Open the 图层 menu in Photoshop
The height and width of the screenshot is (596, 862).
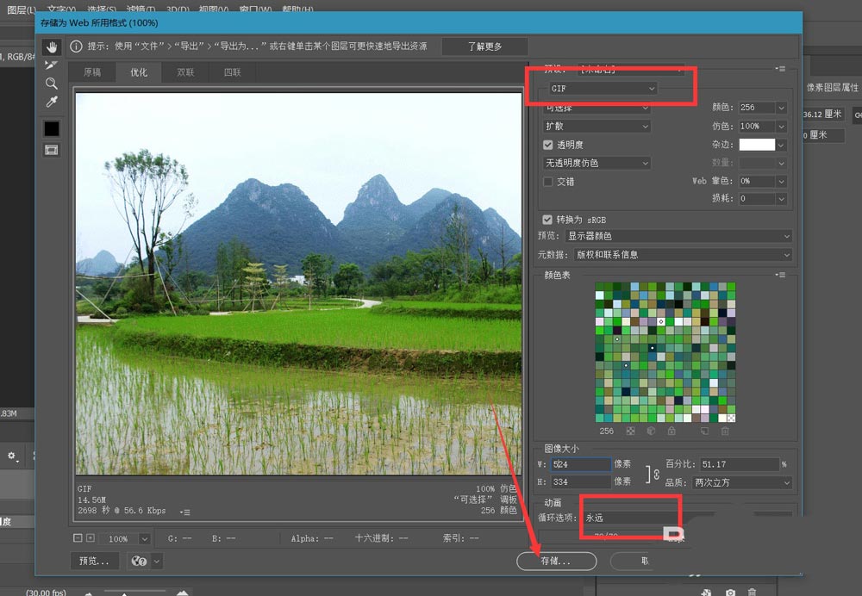click(22, 9)
